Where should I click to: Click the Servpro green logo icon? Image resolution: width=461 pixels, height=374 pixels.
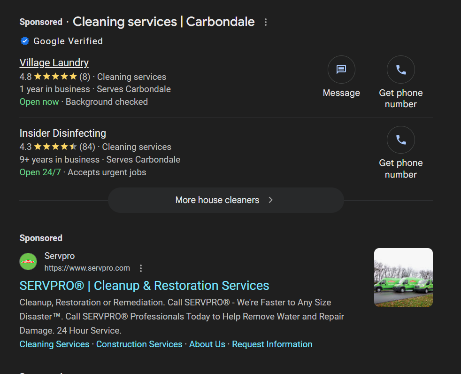point(28,262)
